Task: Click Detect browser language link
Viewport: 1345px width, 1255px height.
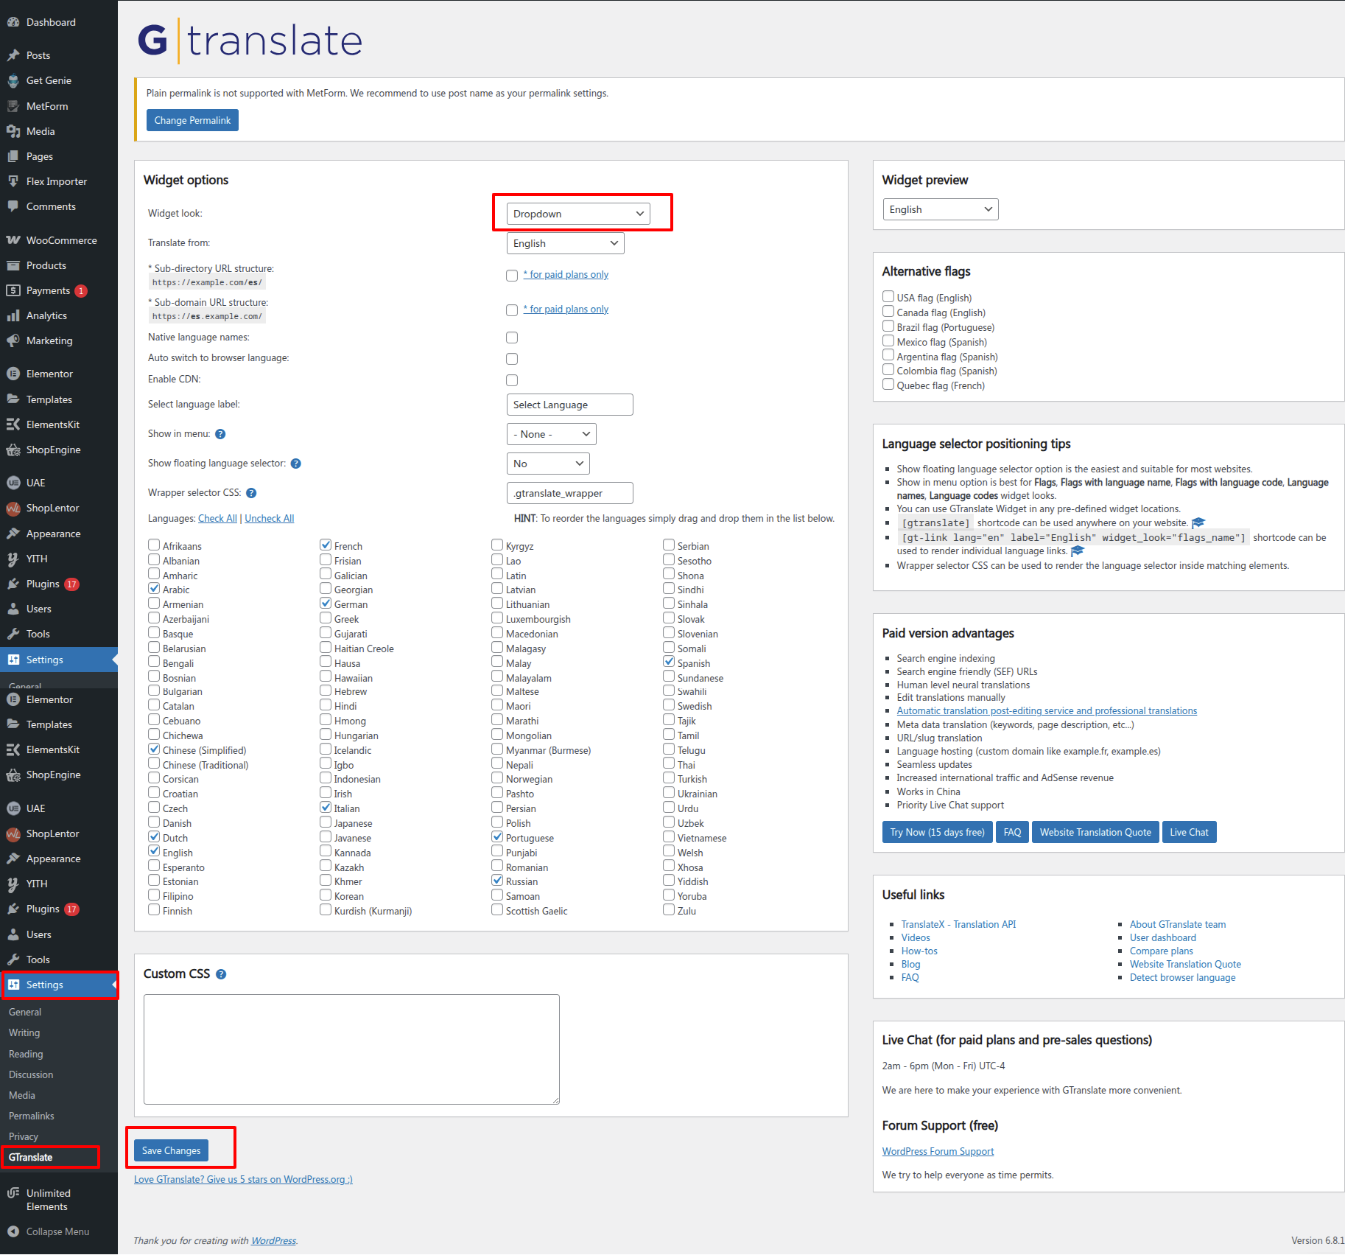Action: pos(1182,977)
